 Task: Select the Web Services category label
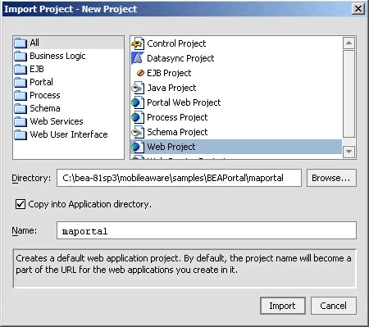tap(57, 121)
